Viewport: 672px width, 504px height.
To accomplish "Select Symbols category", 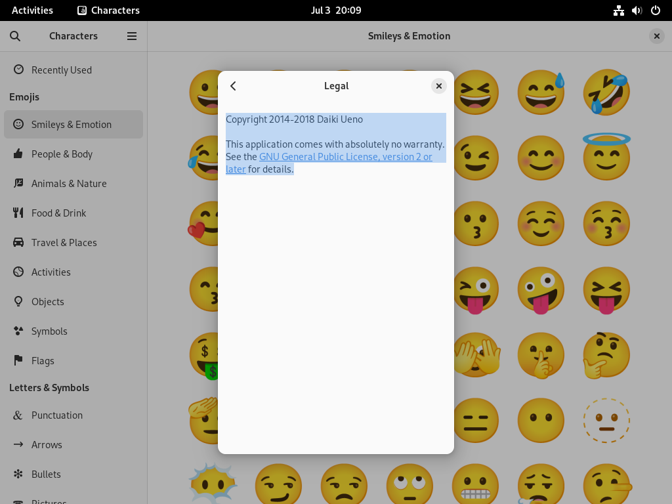I will (x=73, y=331).
